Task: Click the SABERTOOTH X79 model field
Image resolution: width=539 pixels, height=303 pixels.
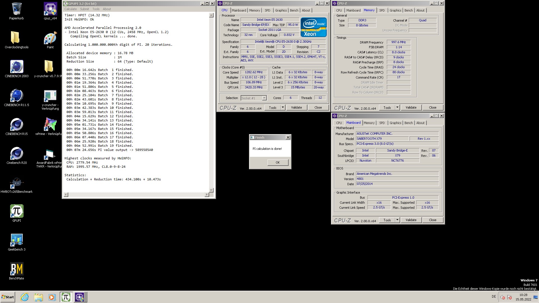Action: [x=382, y=139]
